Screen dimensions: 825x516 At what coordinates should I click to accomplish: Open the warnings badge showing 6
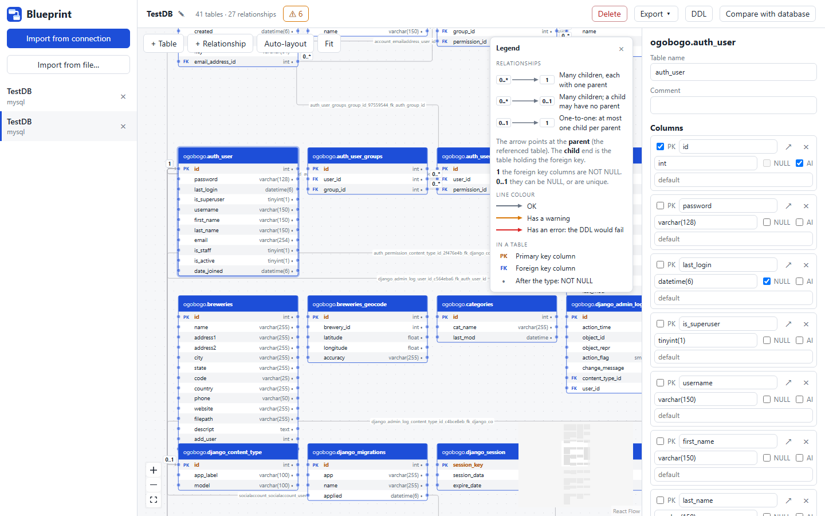click(x=296, y=14)
